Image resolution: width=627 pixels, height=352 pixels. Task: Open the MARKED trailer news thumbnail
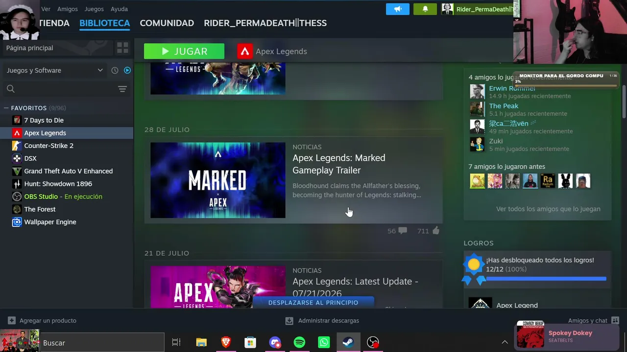(218, 180)
